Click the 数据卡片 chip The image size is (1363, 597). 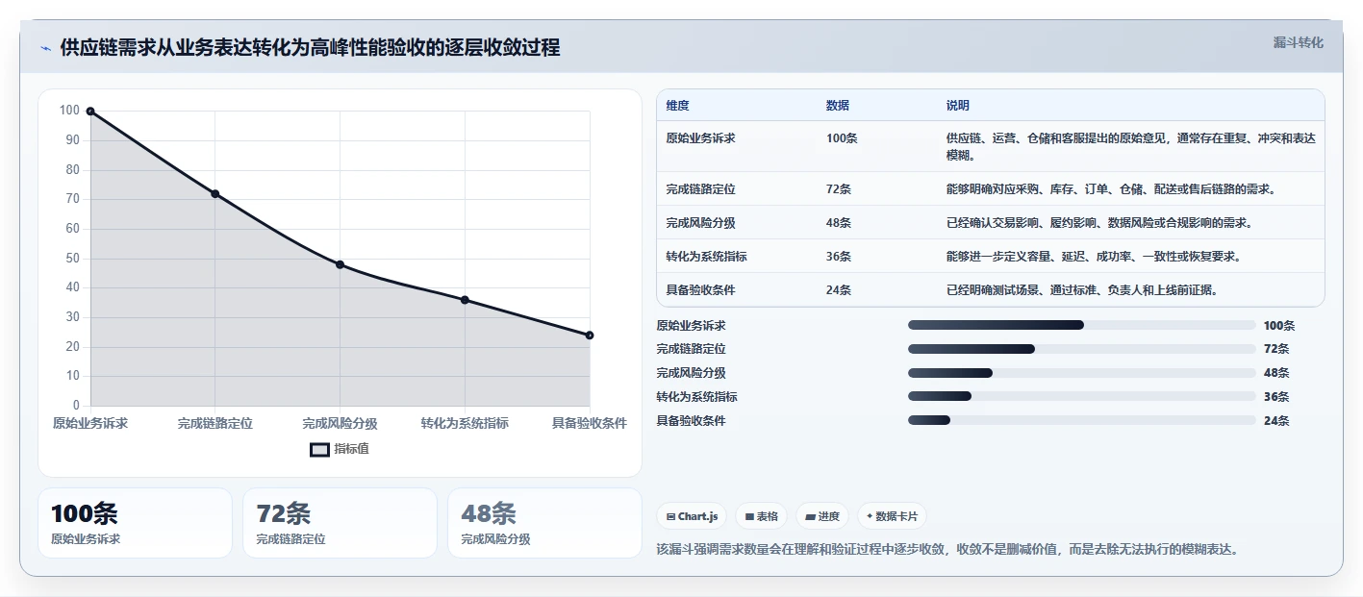click(x=892, y=516)
